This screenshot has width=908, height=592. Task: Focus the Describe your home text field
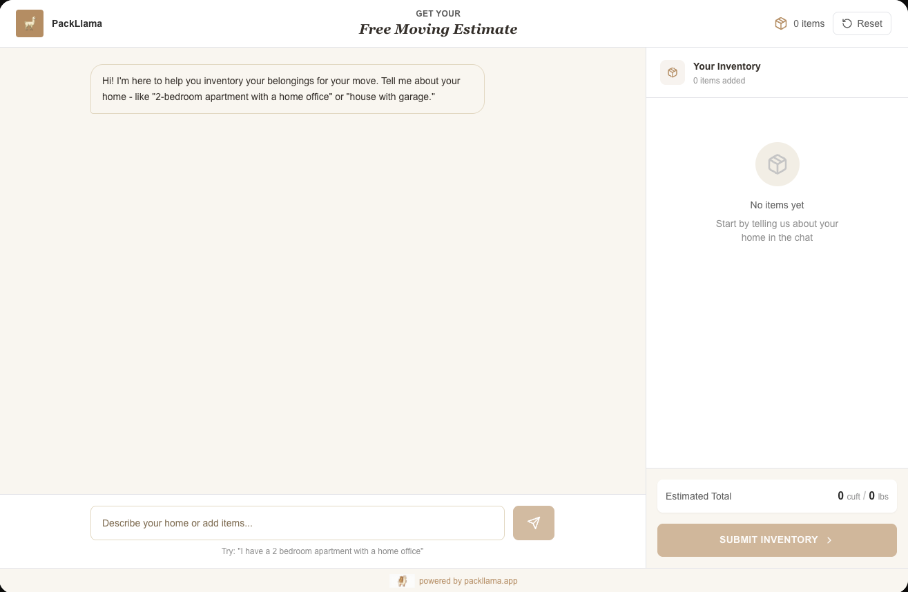pyautogui.click(x=297, y=523)
